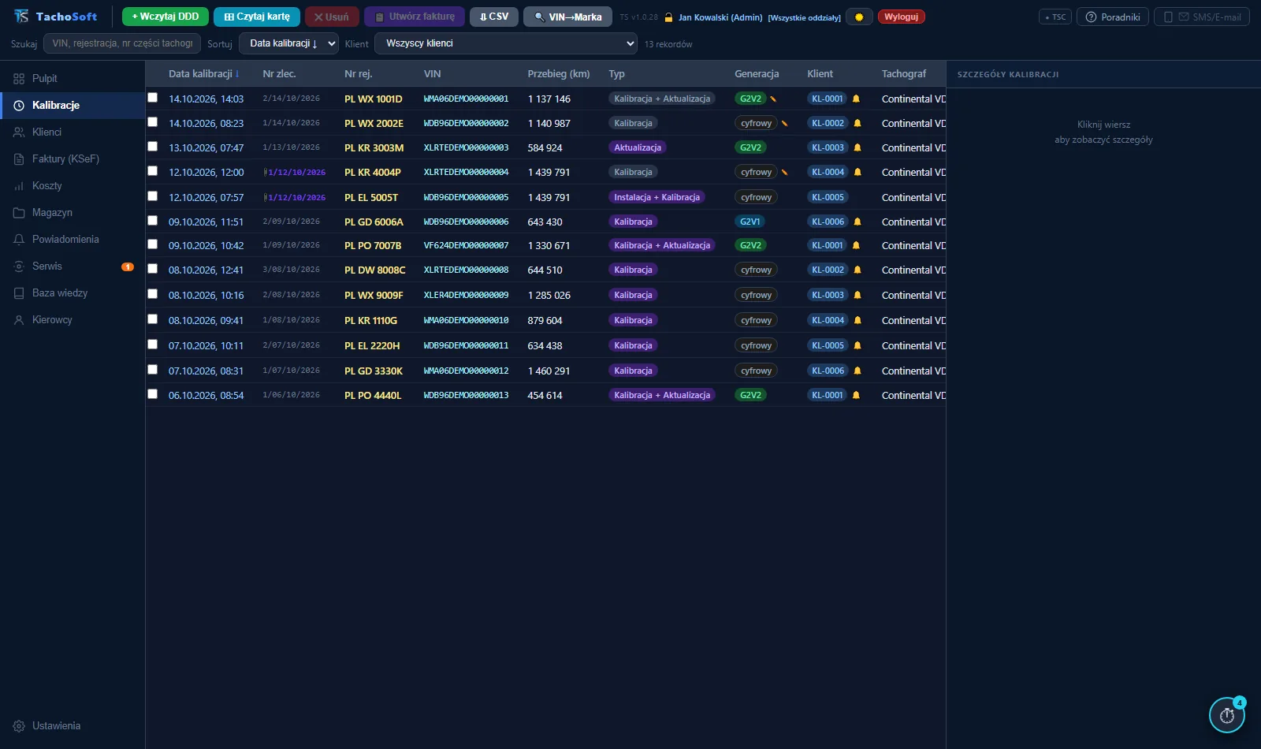The image size is (1261, 749).
Task: Click the TSC button in top bar
Action: coord(1055,17)
